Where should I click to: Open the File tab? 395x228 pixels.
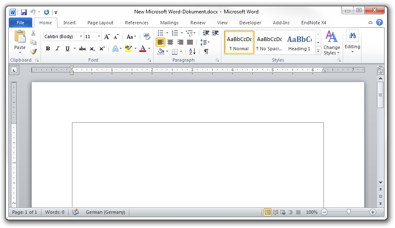coord(20,23)
